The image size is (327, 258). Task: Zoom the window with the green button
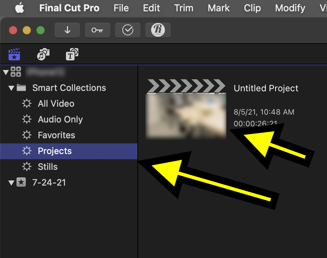(x=41, y=30)
